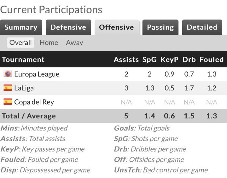Open the Europa League tournament link

click(x=37, y=74)
